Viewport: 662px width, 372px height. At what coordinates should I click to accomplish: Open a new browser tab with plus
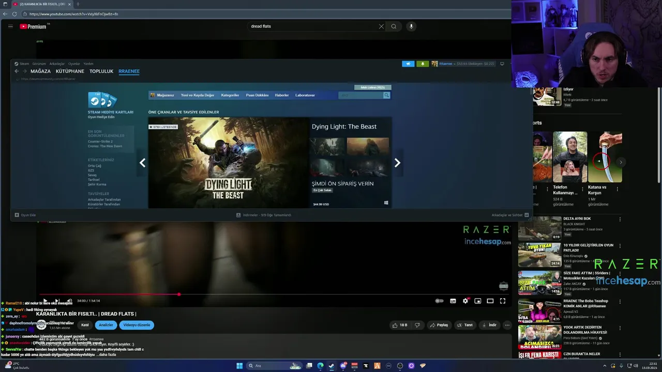click(78, 4)
